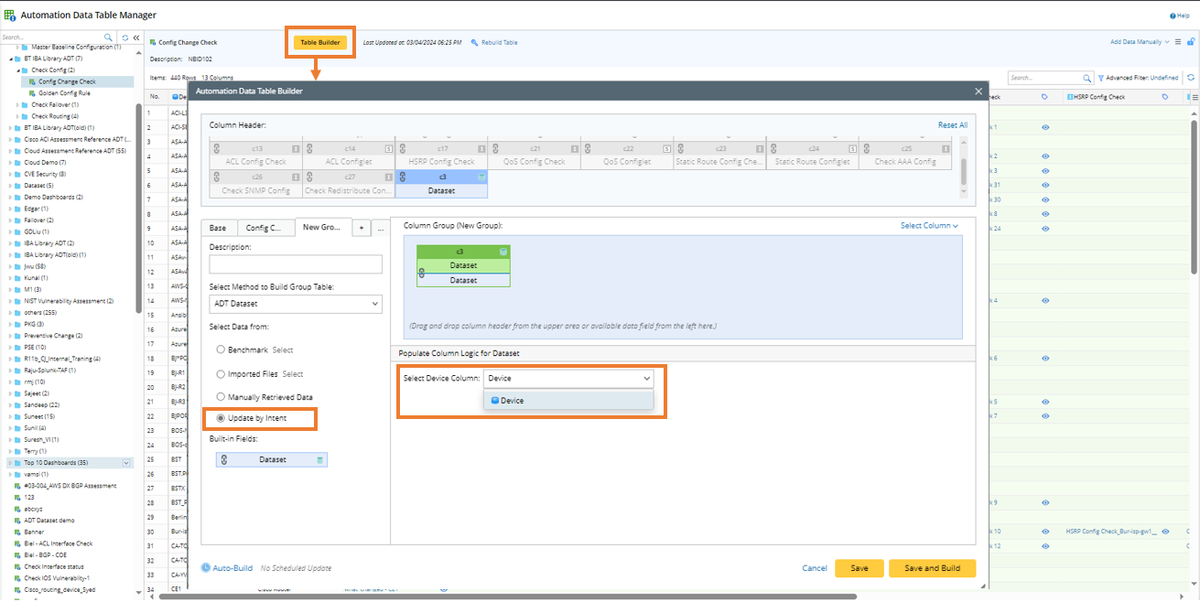This screenshot has height=602, width=1200.
Task: Open the Add Data Manually dropdown
Action: (x=1139, y=42)
